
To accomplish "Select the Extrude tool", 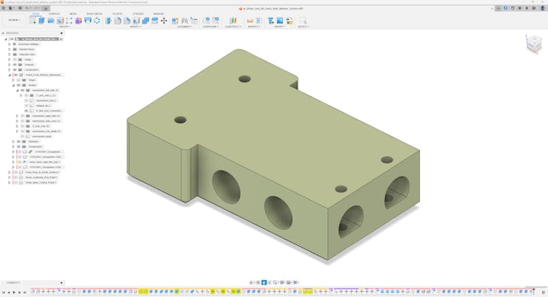I will (41, 21).
